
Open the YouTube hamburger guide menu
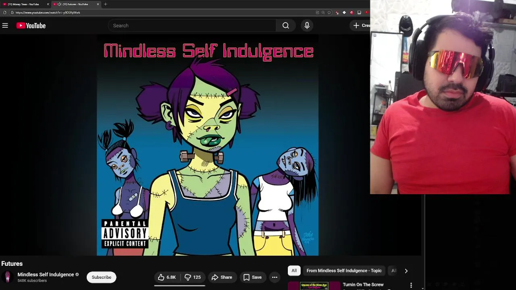pyautogui.click(x=5, y=25)
